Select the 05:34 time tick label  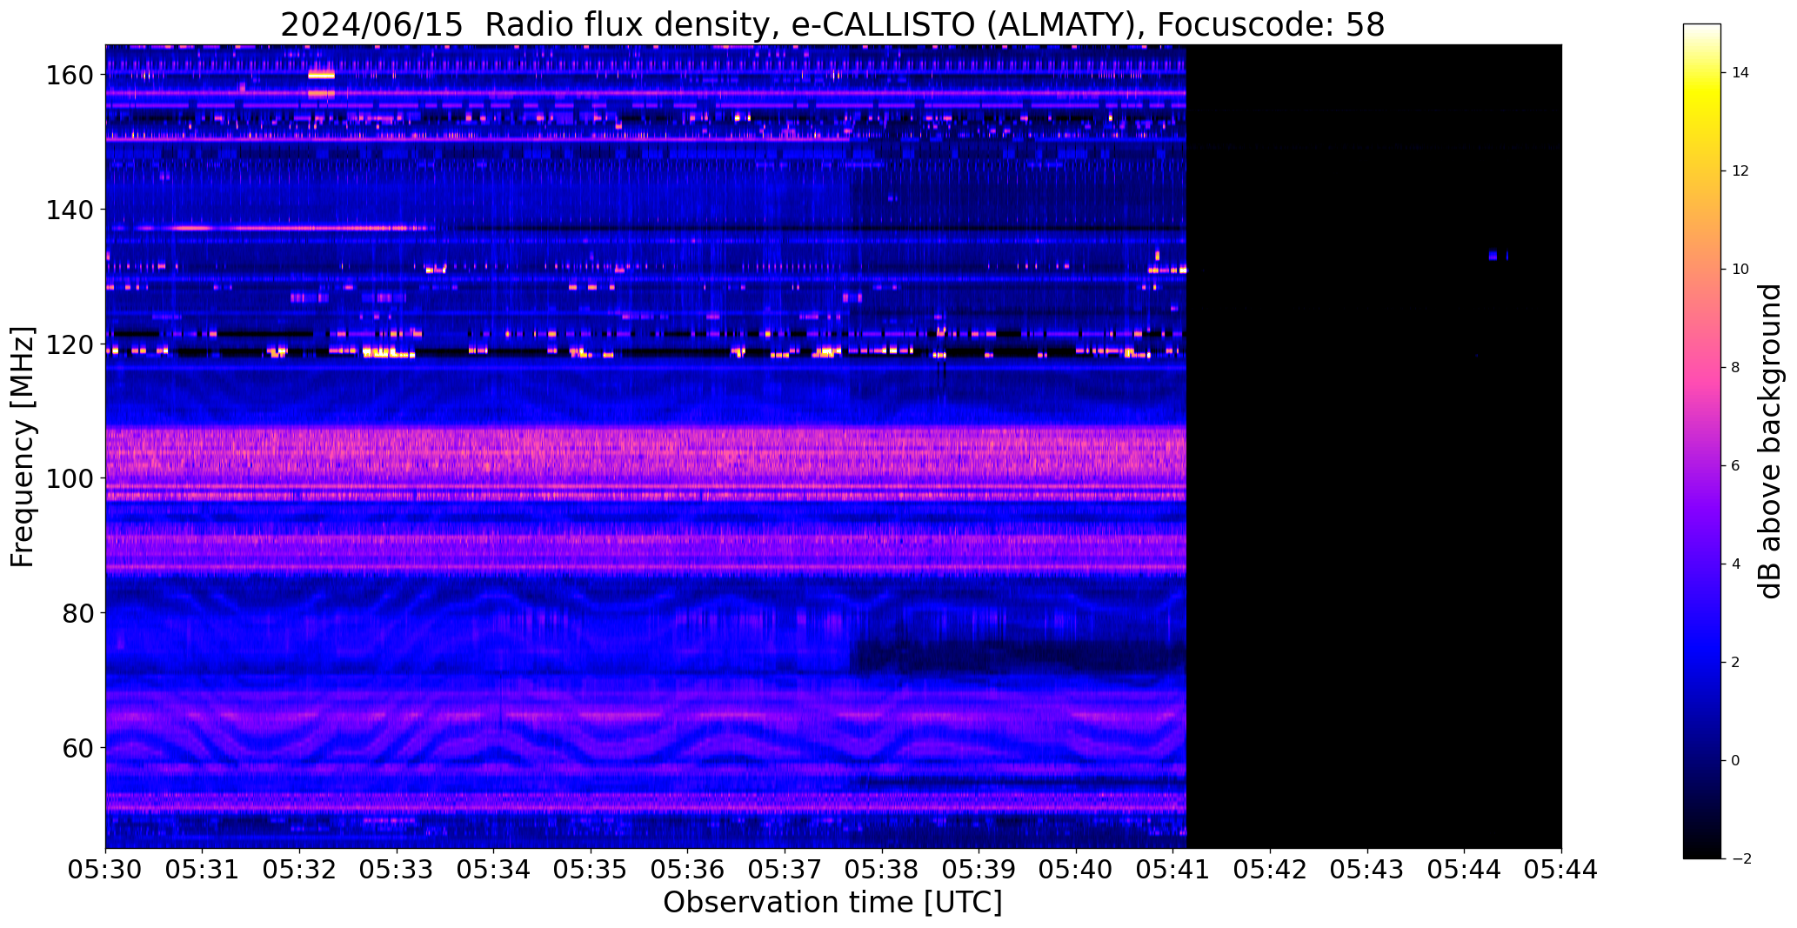pyautogui.click(x=494, y=870)
